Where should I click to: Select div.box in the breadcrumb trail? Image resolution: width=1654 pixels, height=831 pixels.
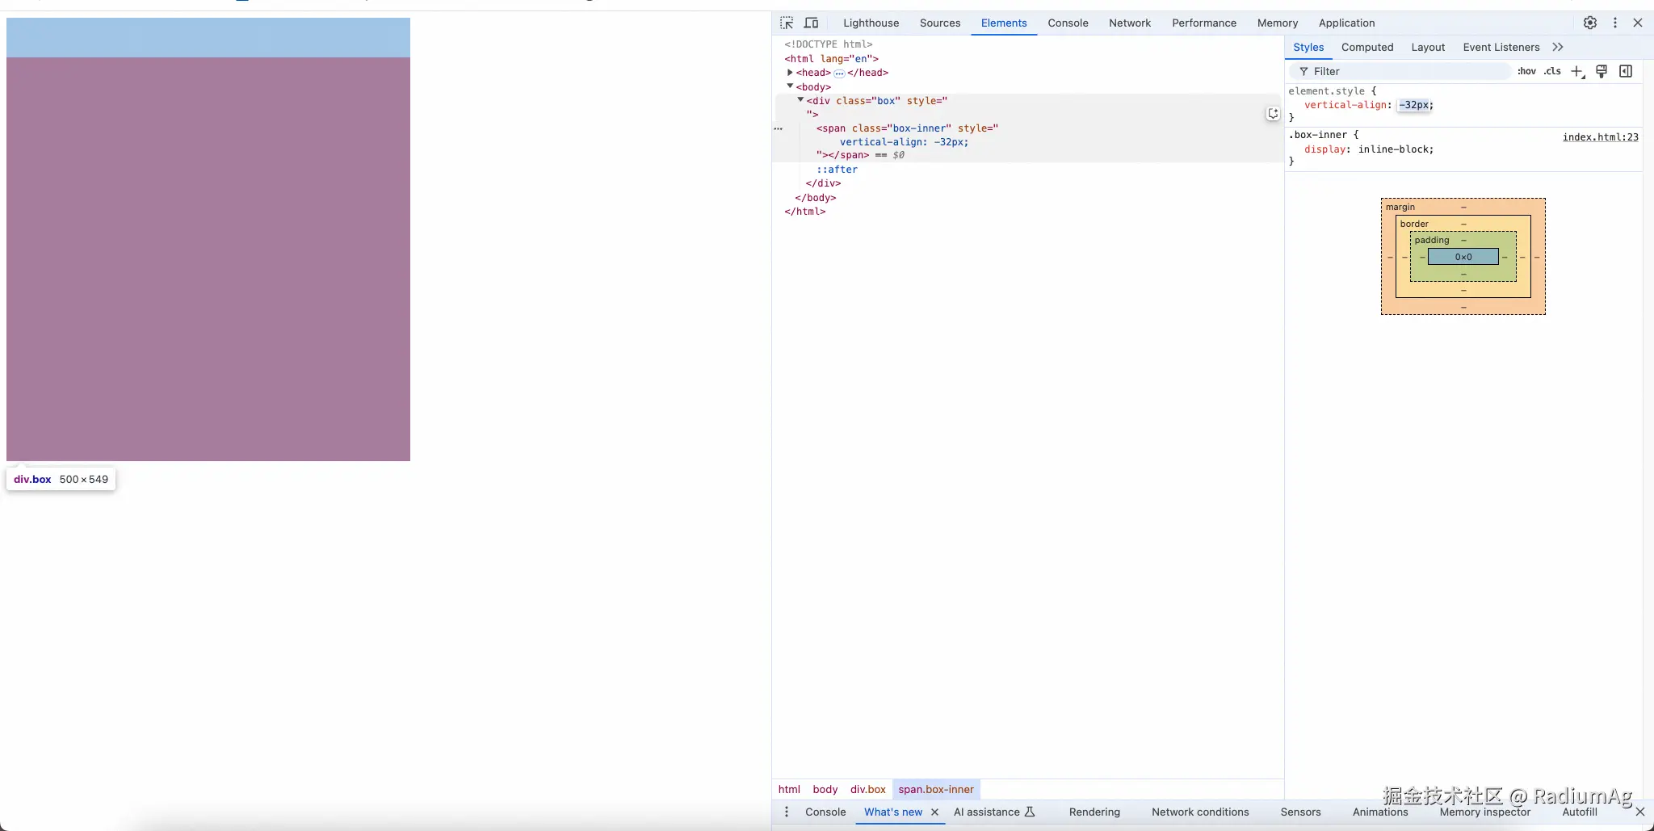tap(868, 789)
